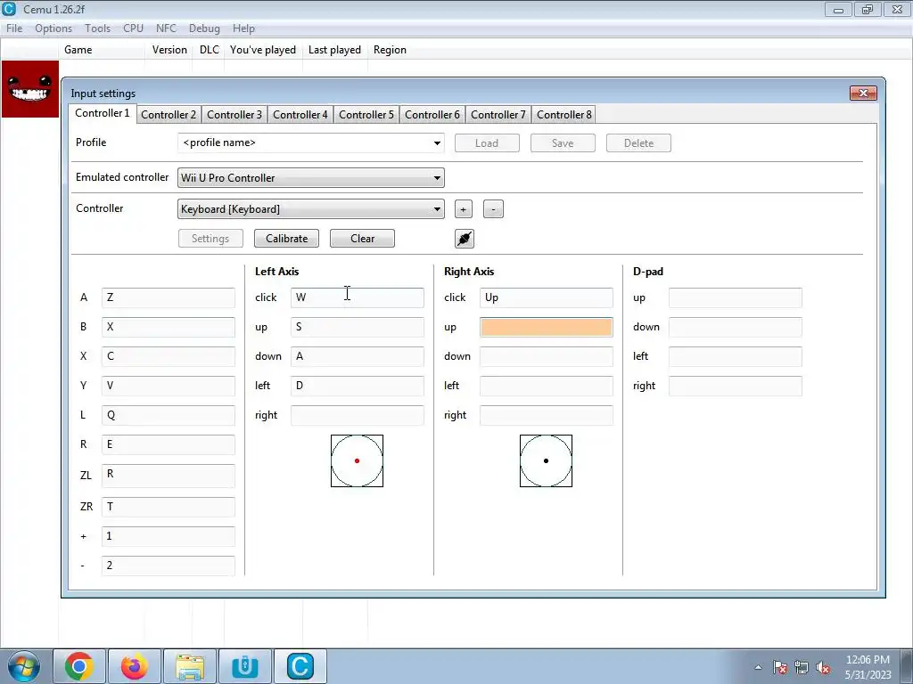Screen dimensions: 913x684
Task: Click the plus button mapping field
Action: coord(169,536)
